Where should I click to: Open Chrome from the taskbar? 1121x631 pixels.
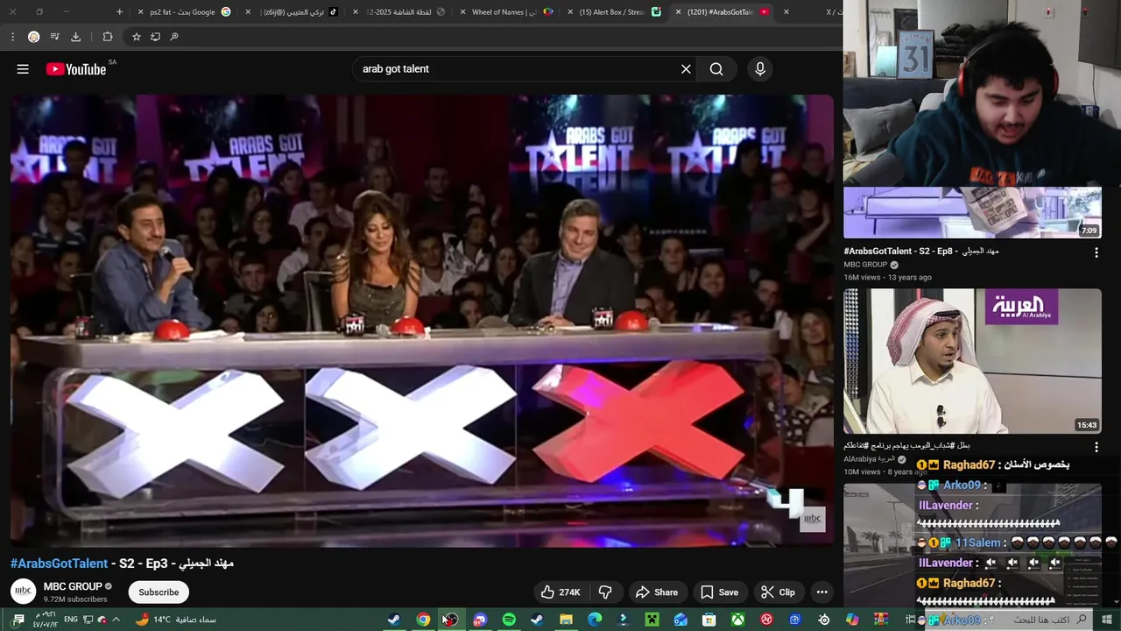pos(423,620)
